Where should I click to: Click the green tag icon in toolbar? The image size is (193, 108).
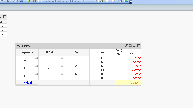(28, 1)
